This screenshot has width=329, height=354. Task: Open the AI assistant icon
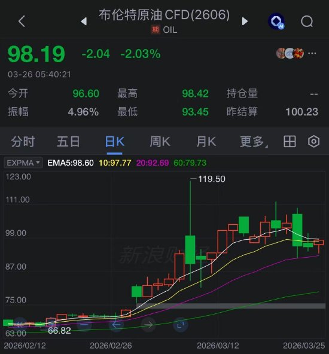276,22
